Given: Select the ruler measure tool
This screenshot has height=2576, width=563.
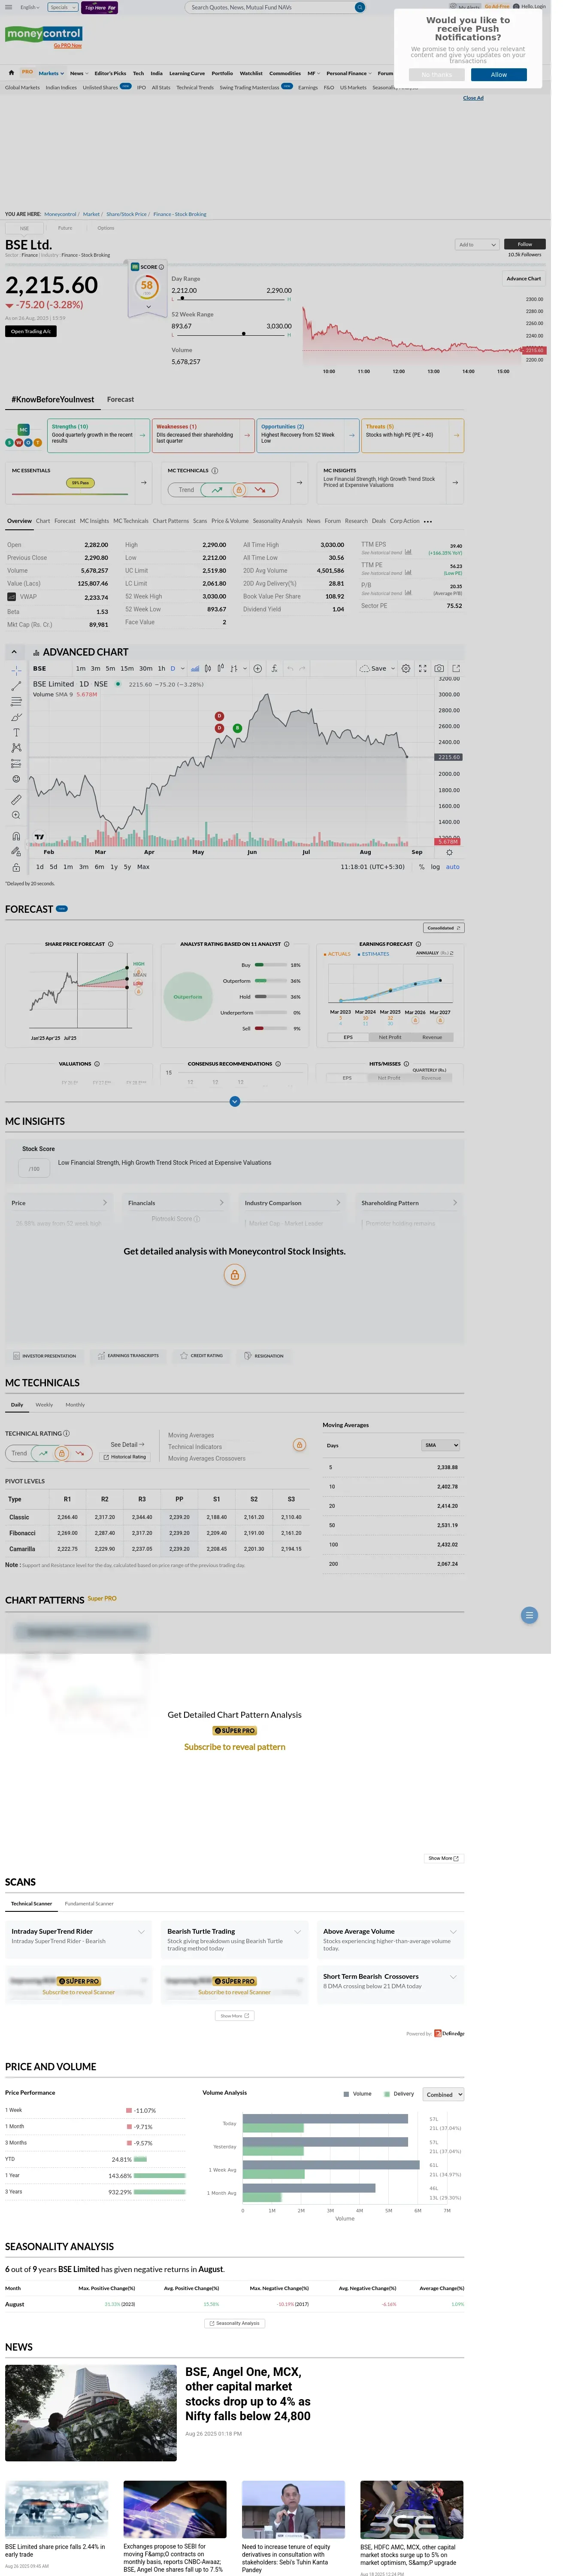Looking at the screenshot, I should pos(15,800).
